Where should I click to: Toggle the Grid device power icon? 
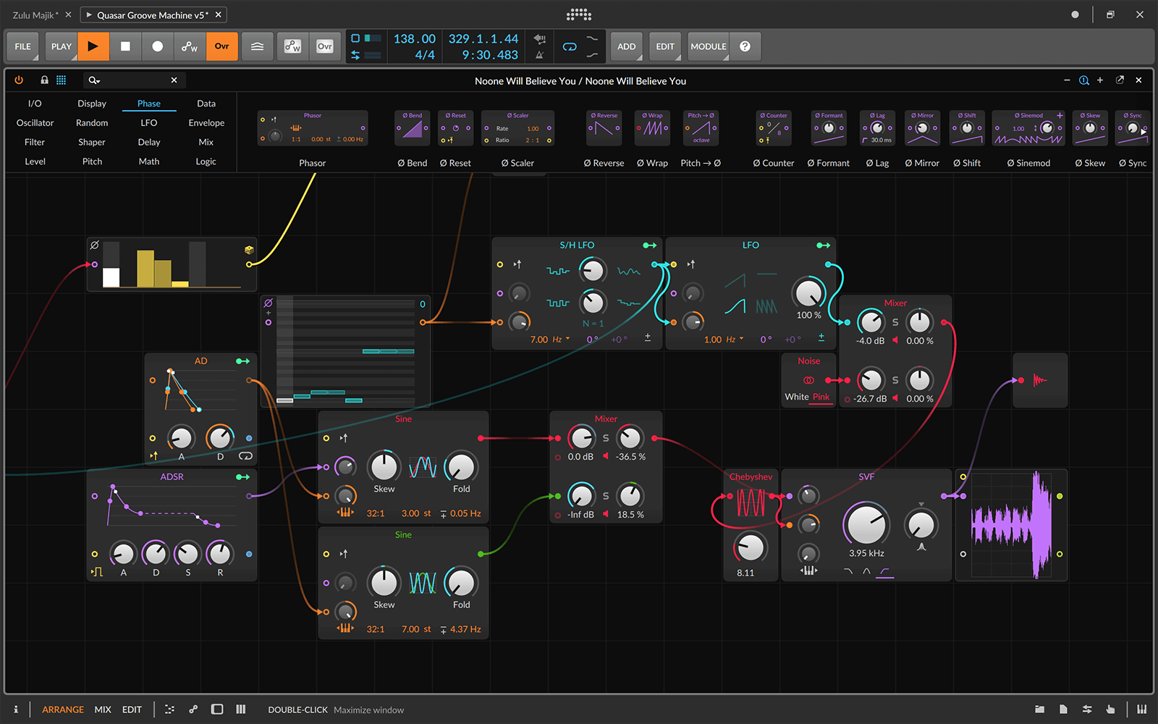click(20, 80)
